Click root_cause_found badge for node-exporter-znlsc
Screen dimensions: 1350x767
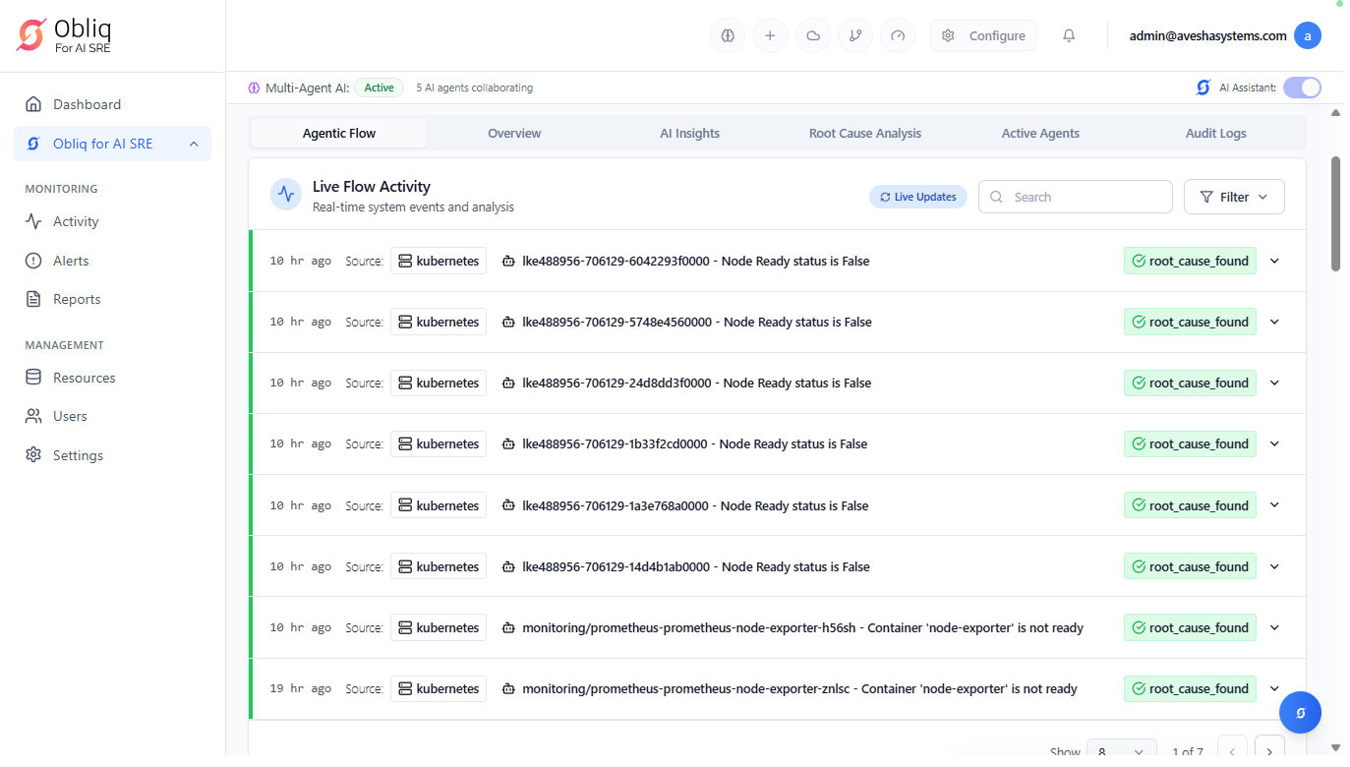click(1190, 688)
